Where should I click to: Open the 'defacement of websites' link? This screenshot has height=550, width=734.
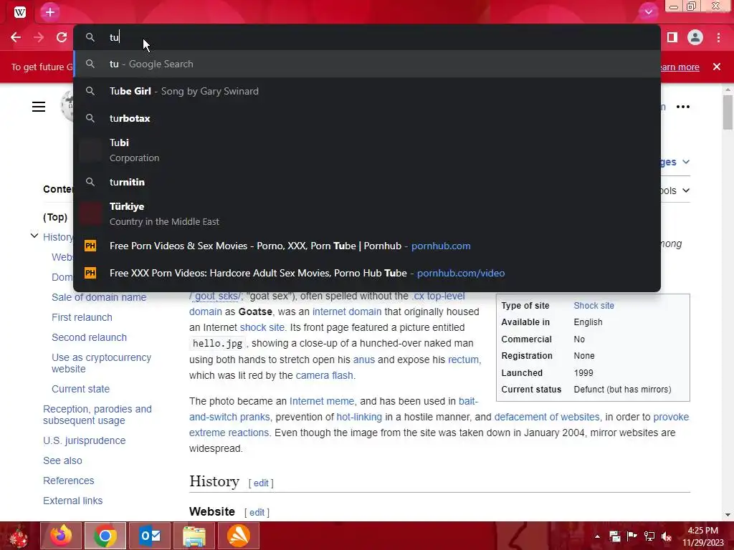(547, 418)
